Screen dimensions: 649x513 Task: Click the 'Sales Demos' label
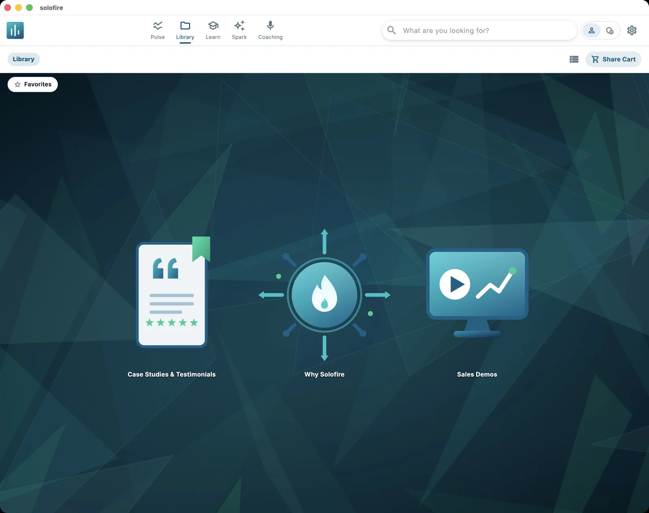pos(477,374)
